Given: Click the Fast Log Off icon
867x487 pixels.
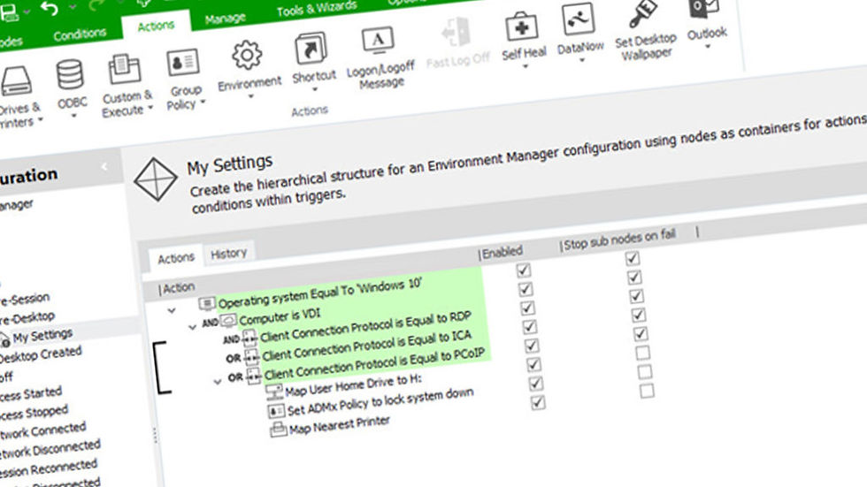Looking at the screenshot, I should pyautogui.click(x=457, y=33).
